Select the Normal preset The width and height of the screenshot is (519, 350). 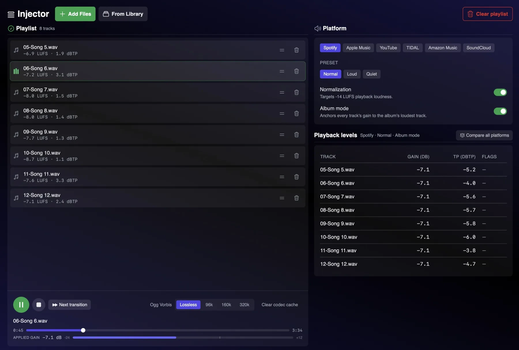click(330, 74)
